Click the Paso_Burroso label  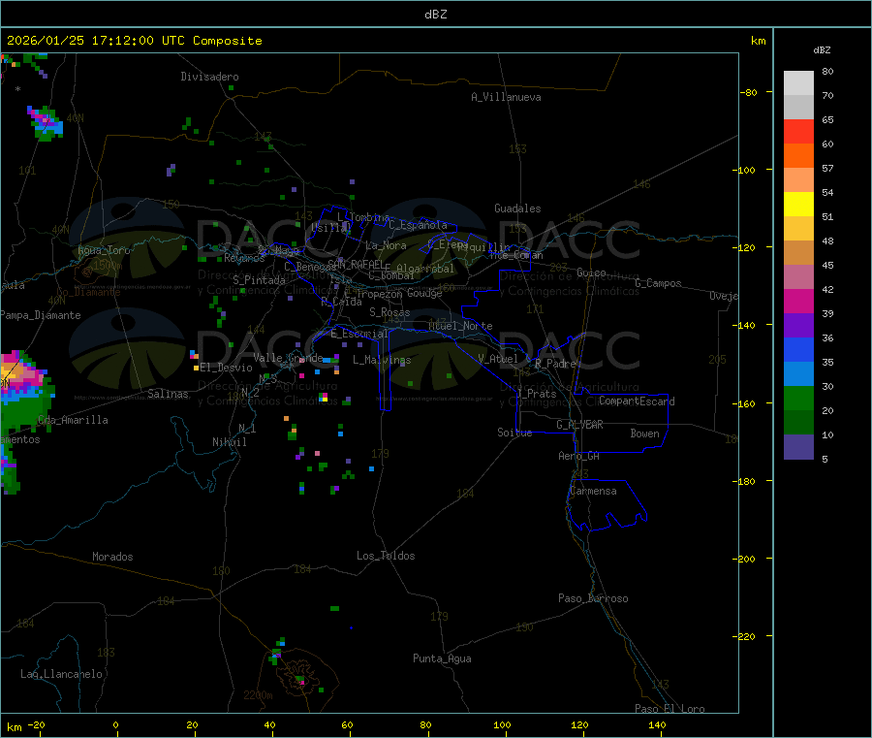(x=593, y=598)
